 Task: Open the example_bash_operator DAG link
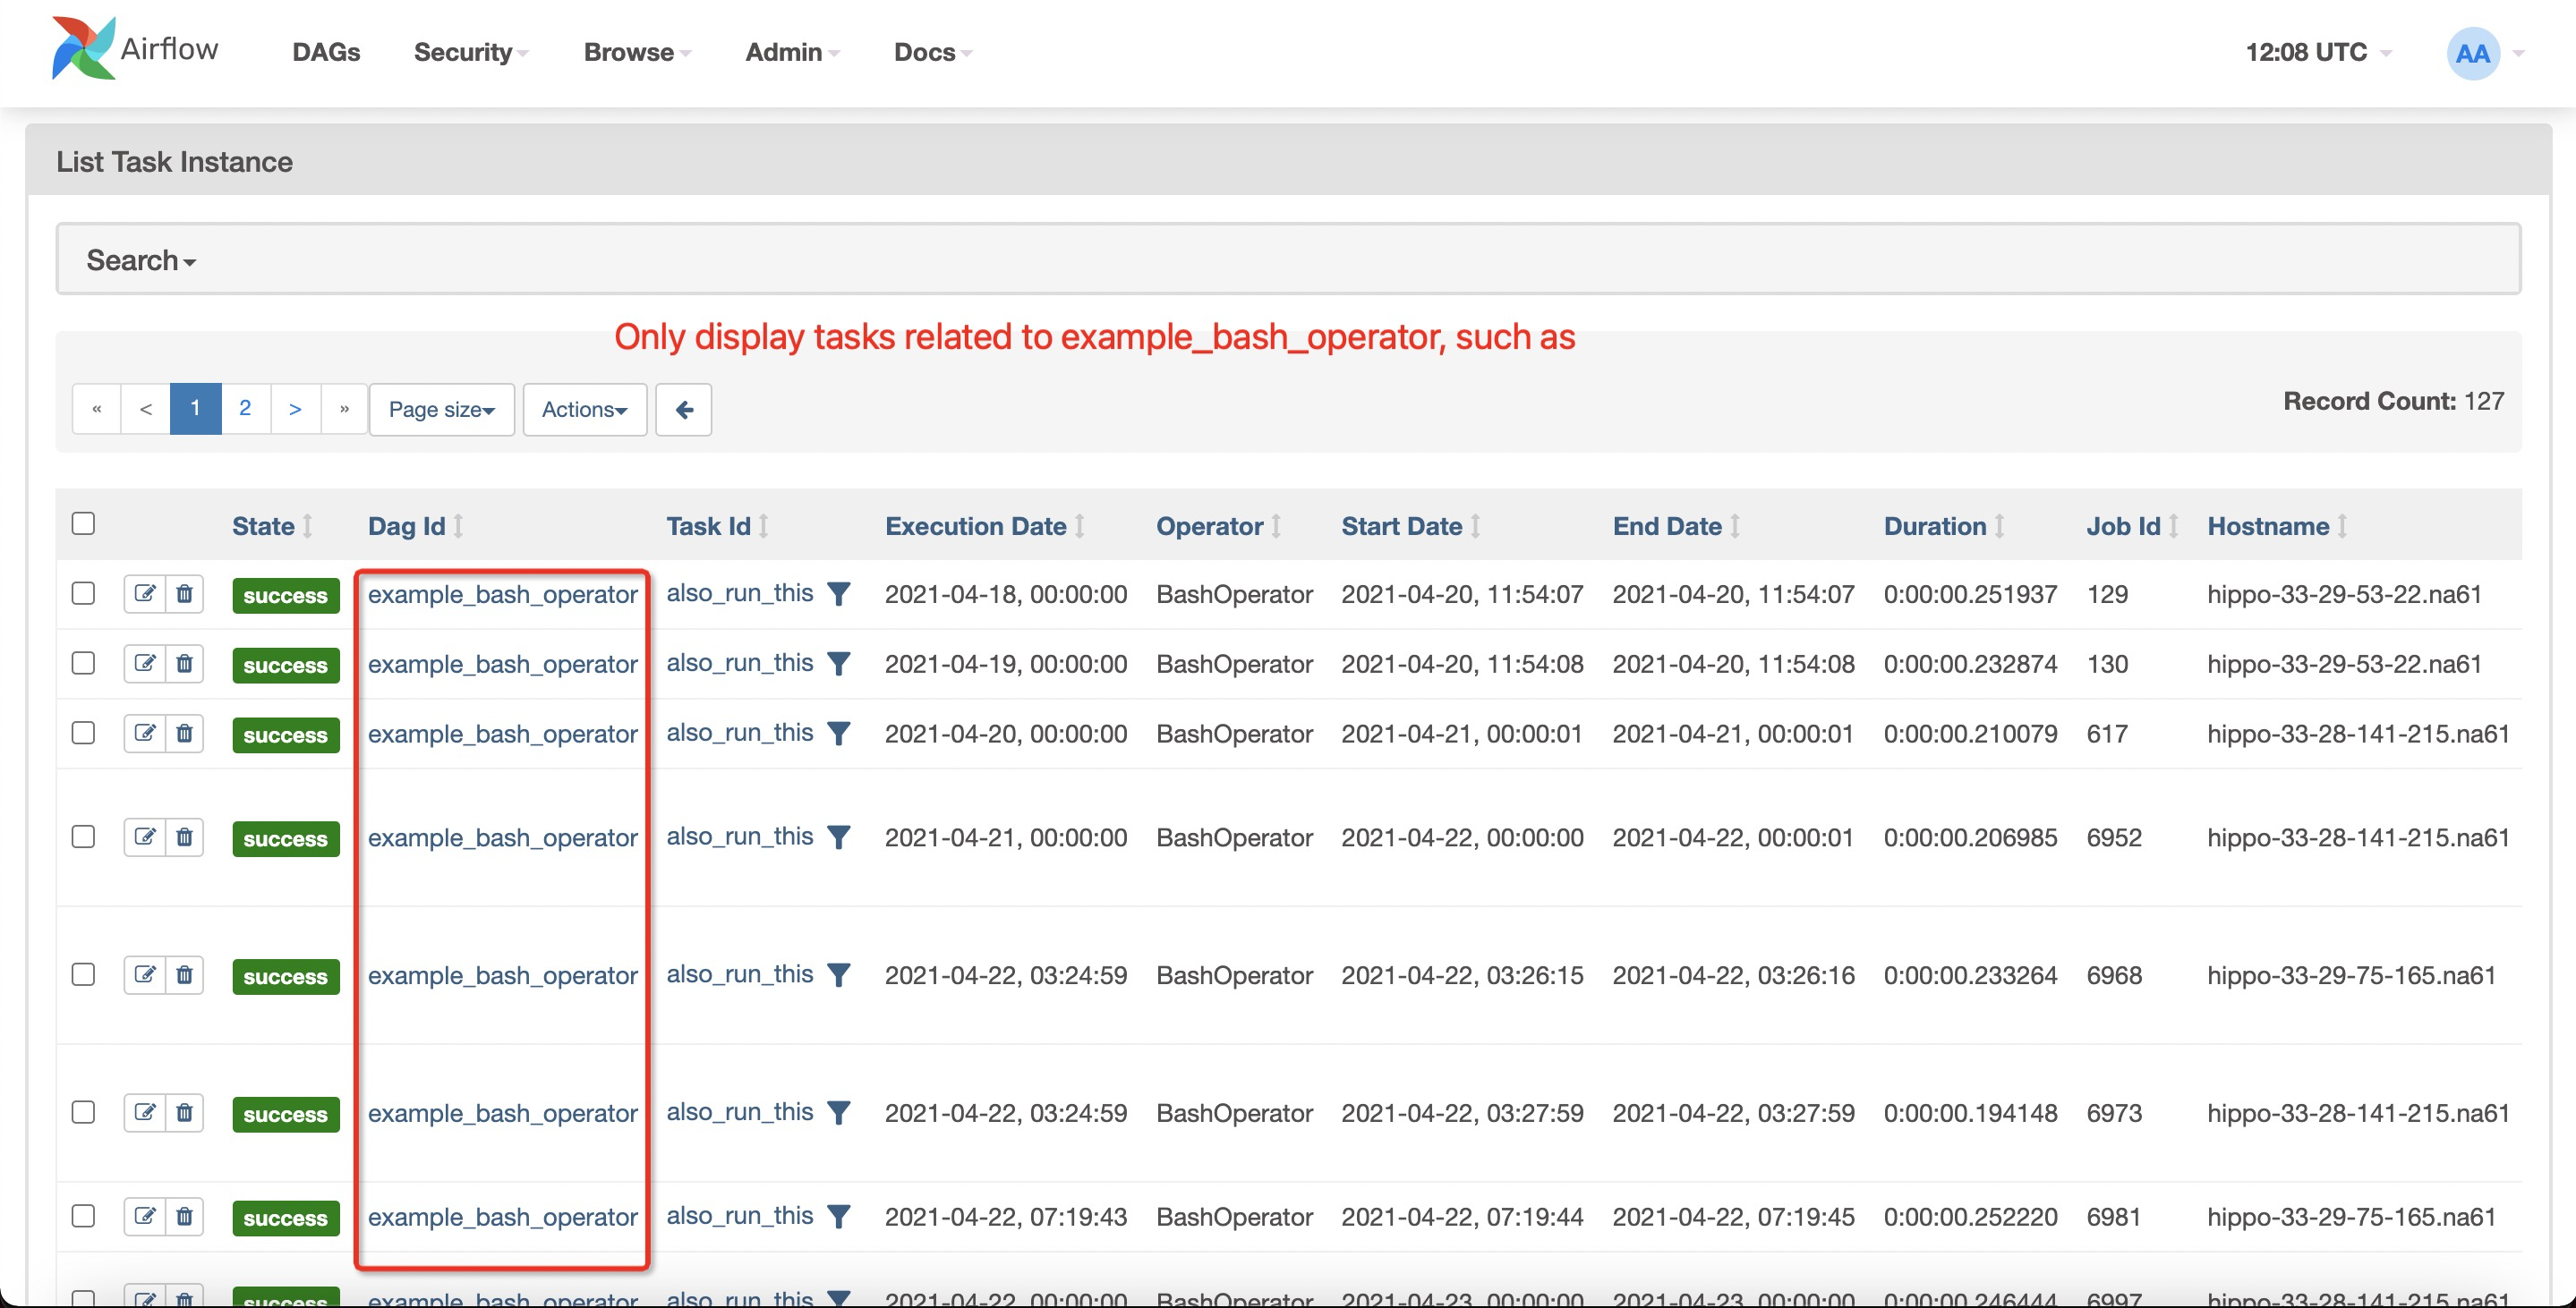click(x=503, y=593)
